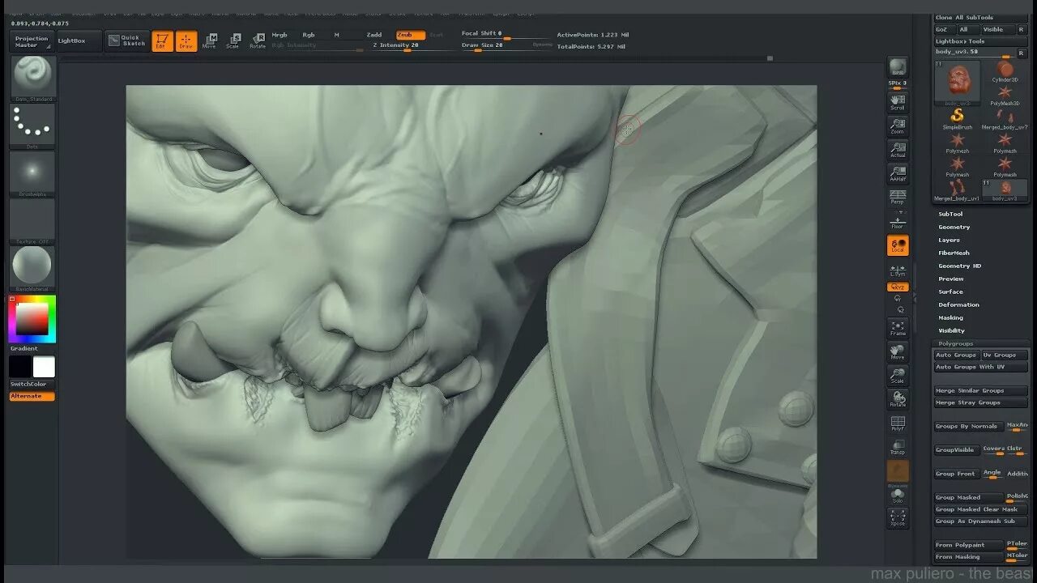Toggle XYZ rotation mode
The height and width of the screenshot is (583, 1037).
(898, 287)
